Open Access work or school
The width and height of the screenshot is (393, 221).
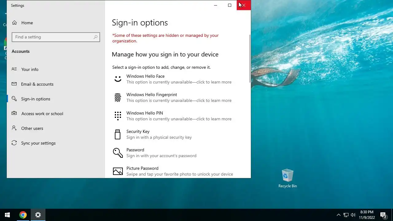click(x=56, y=114)
